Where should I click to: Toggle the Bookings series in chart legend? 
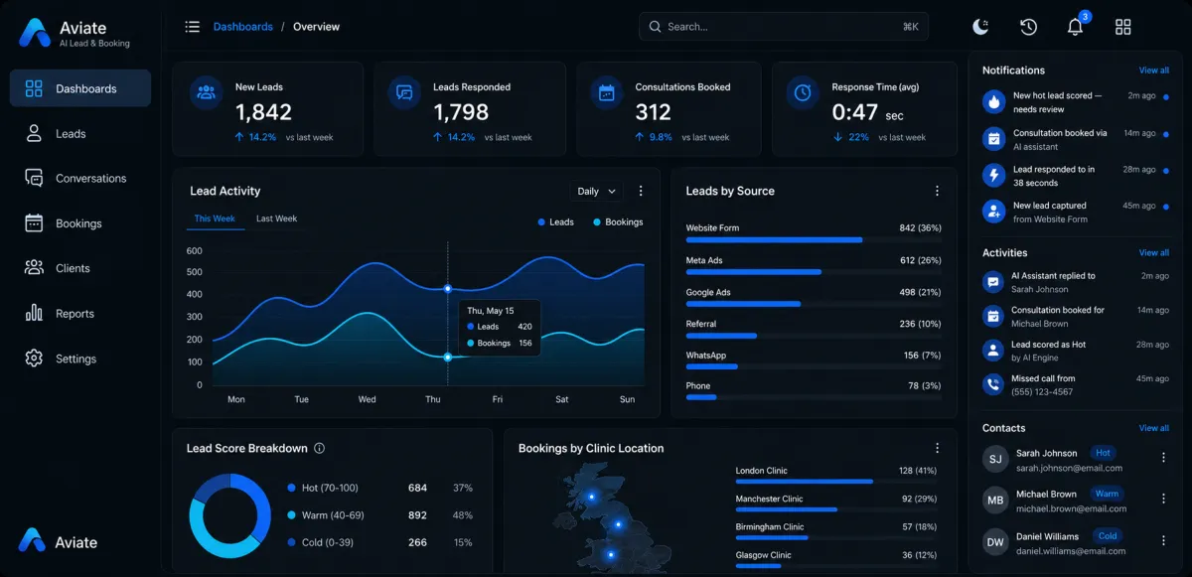(618, 221)
